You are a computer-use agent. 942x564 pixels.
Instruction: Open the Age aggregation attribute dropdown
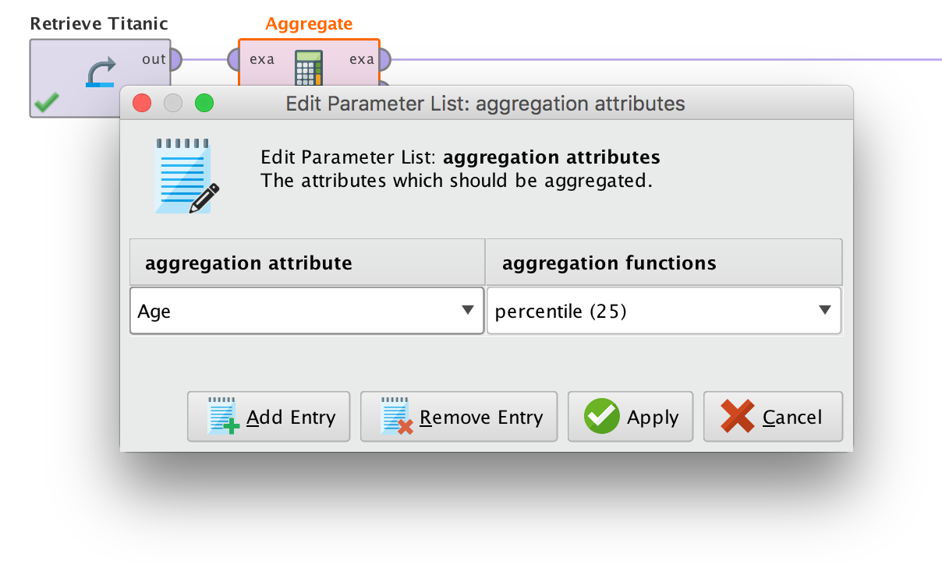pos(306,311)
